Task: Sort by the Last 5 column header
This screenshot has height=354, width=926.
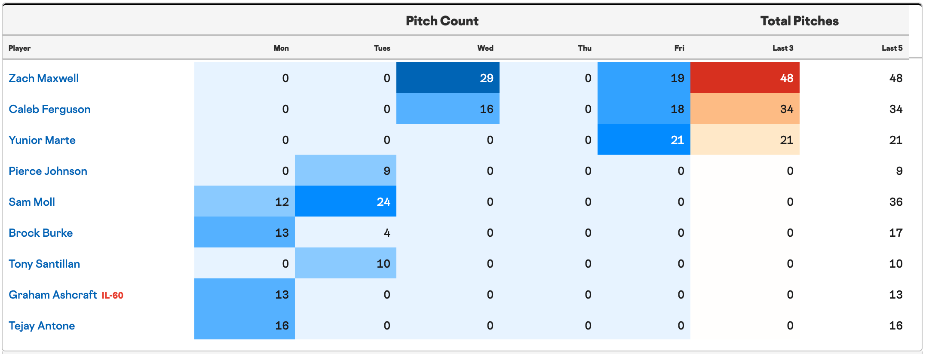Action: pyautogui.click(x=892, y=48)
